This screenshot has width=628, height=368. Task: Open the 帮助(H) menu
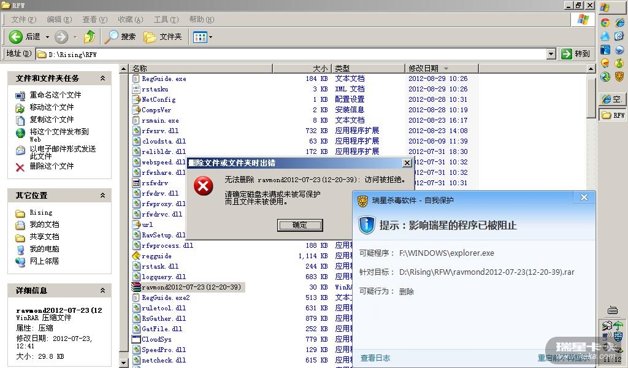click(x=201, y=19)
